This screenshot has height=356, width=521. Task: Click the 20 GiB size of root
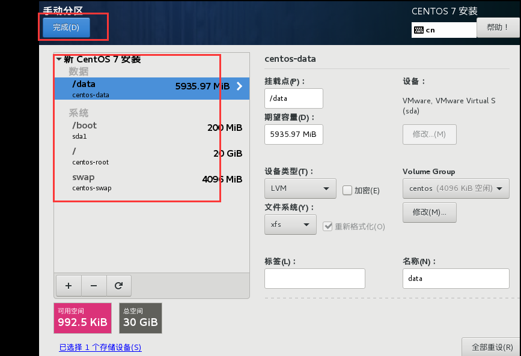[x=228, y=154]
